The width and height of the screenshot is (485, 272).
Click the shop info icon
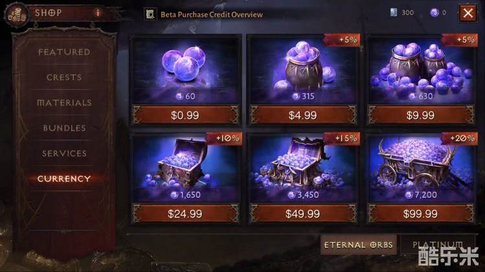point(98,13)
